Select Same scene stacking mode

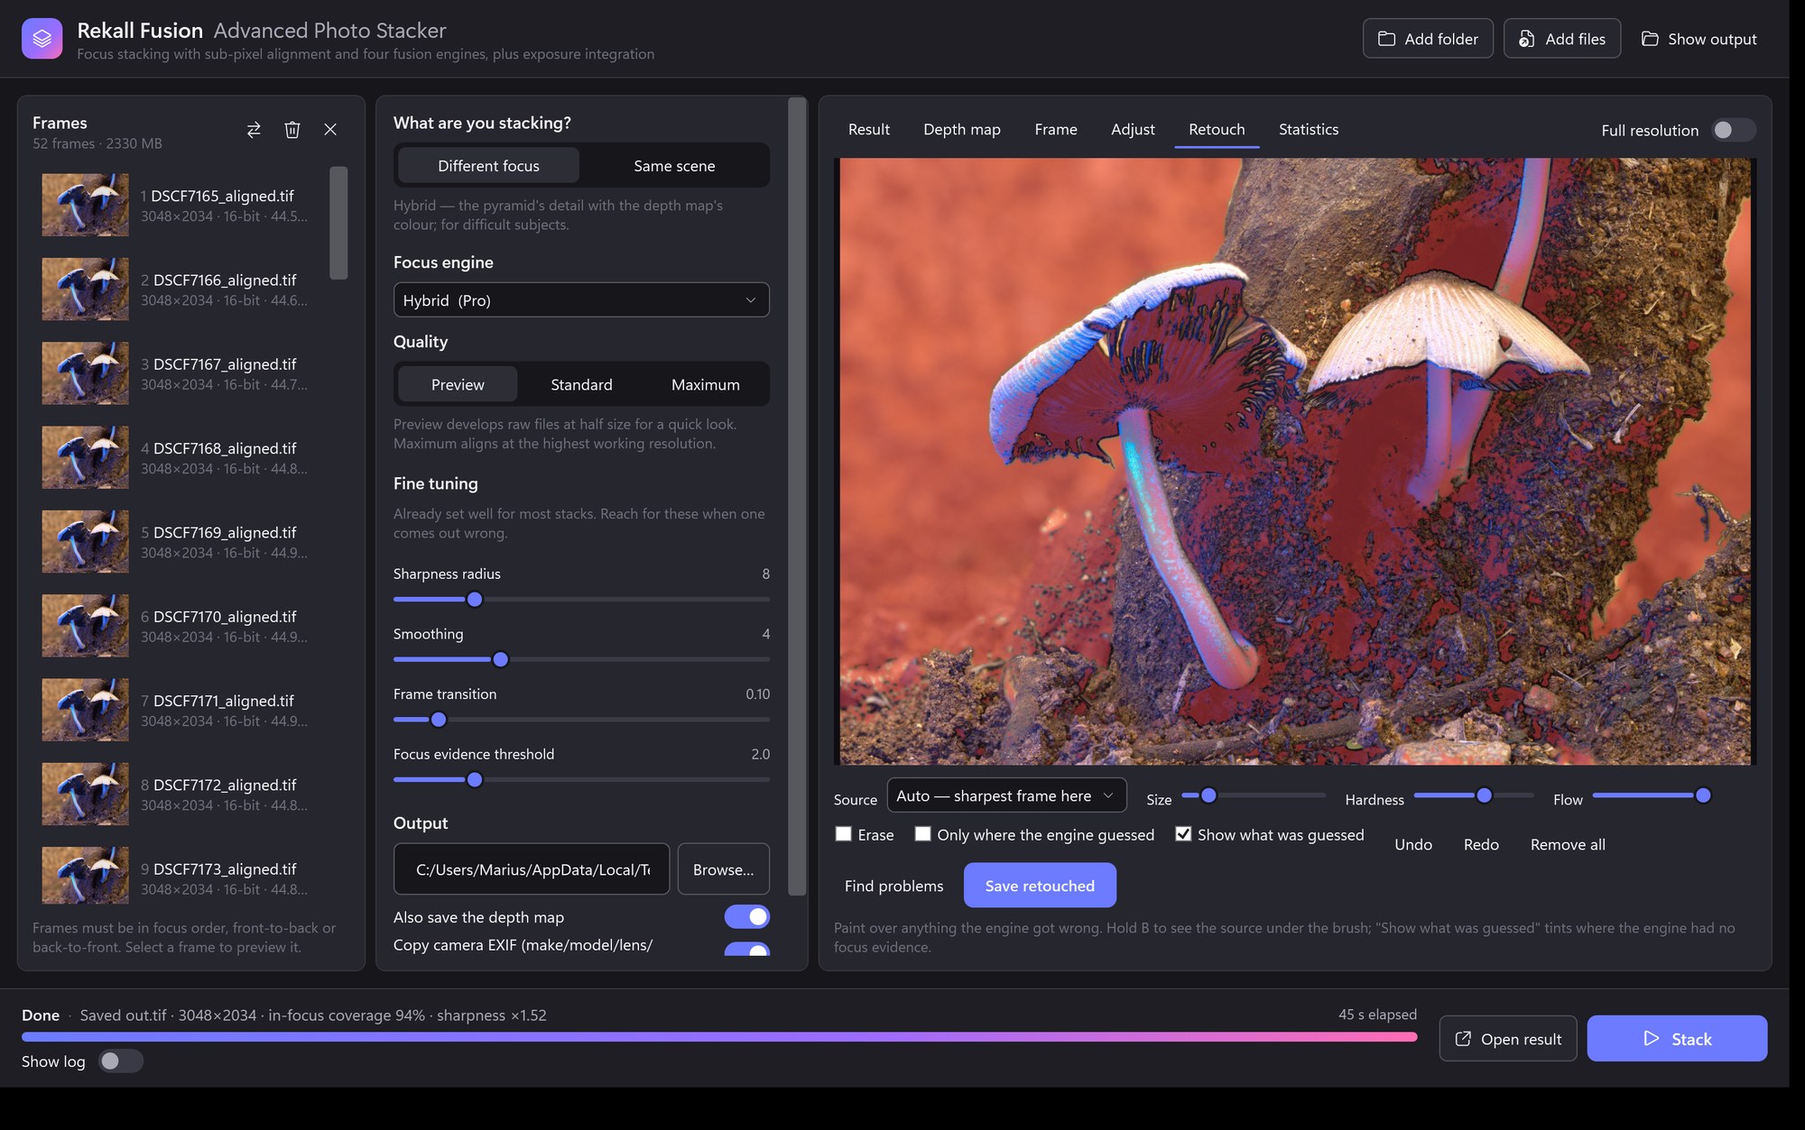coord(674,166)
